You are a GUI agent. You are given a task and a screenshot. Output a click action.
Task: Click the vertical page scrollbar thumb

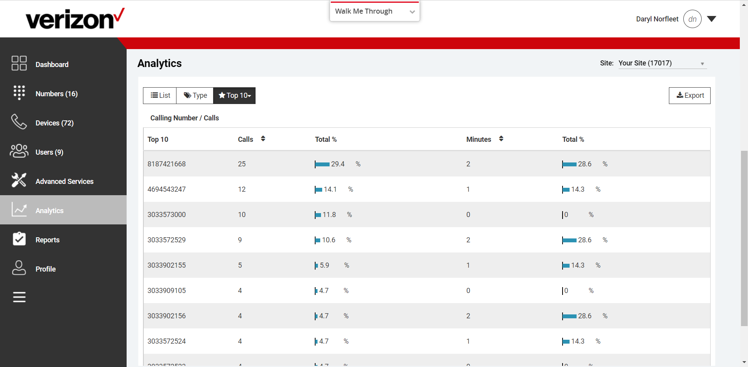[744, 238]
